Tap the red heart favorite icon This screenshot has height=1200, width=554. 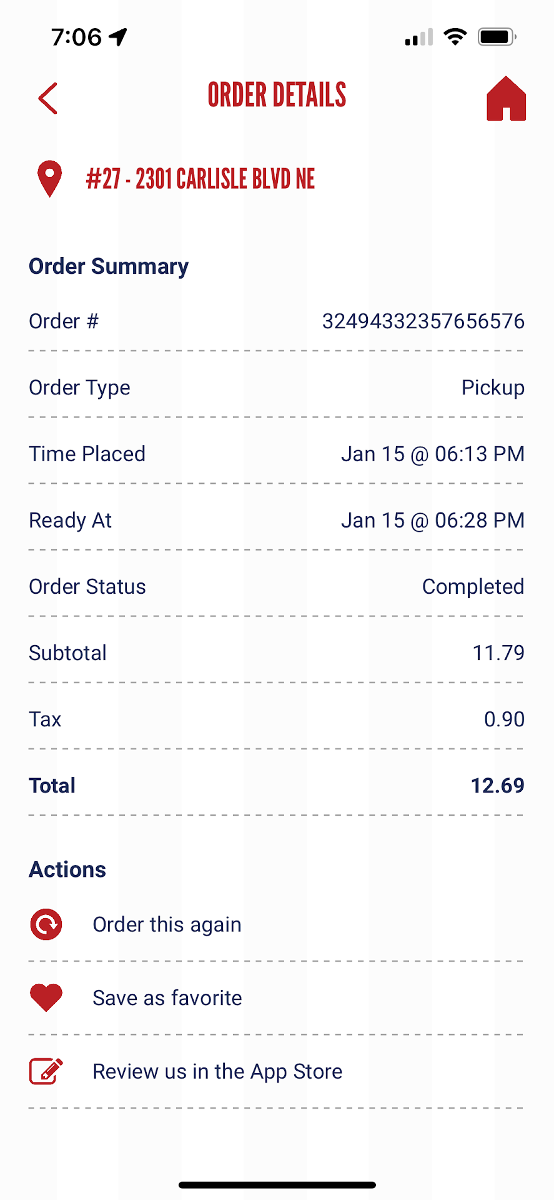pos(46,997)
